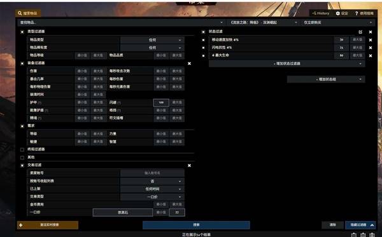Open the 仅立即购买 dropdown

pos(337,22)
